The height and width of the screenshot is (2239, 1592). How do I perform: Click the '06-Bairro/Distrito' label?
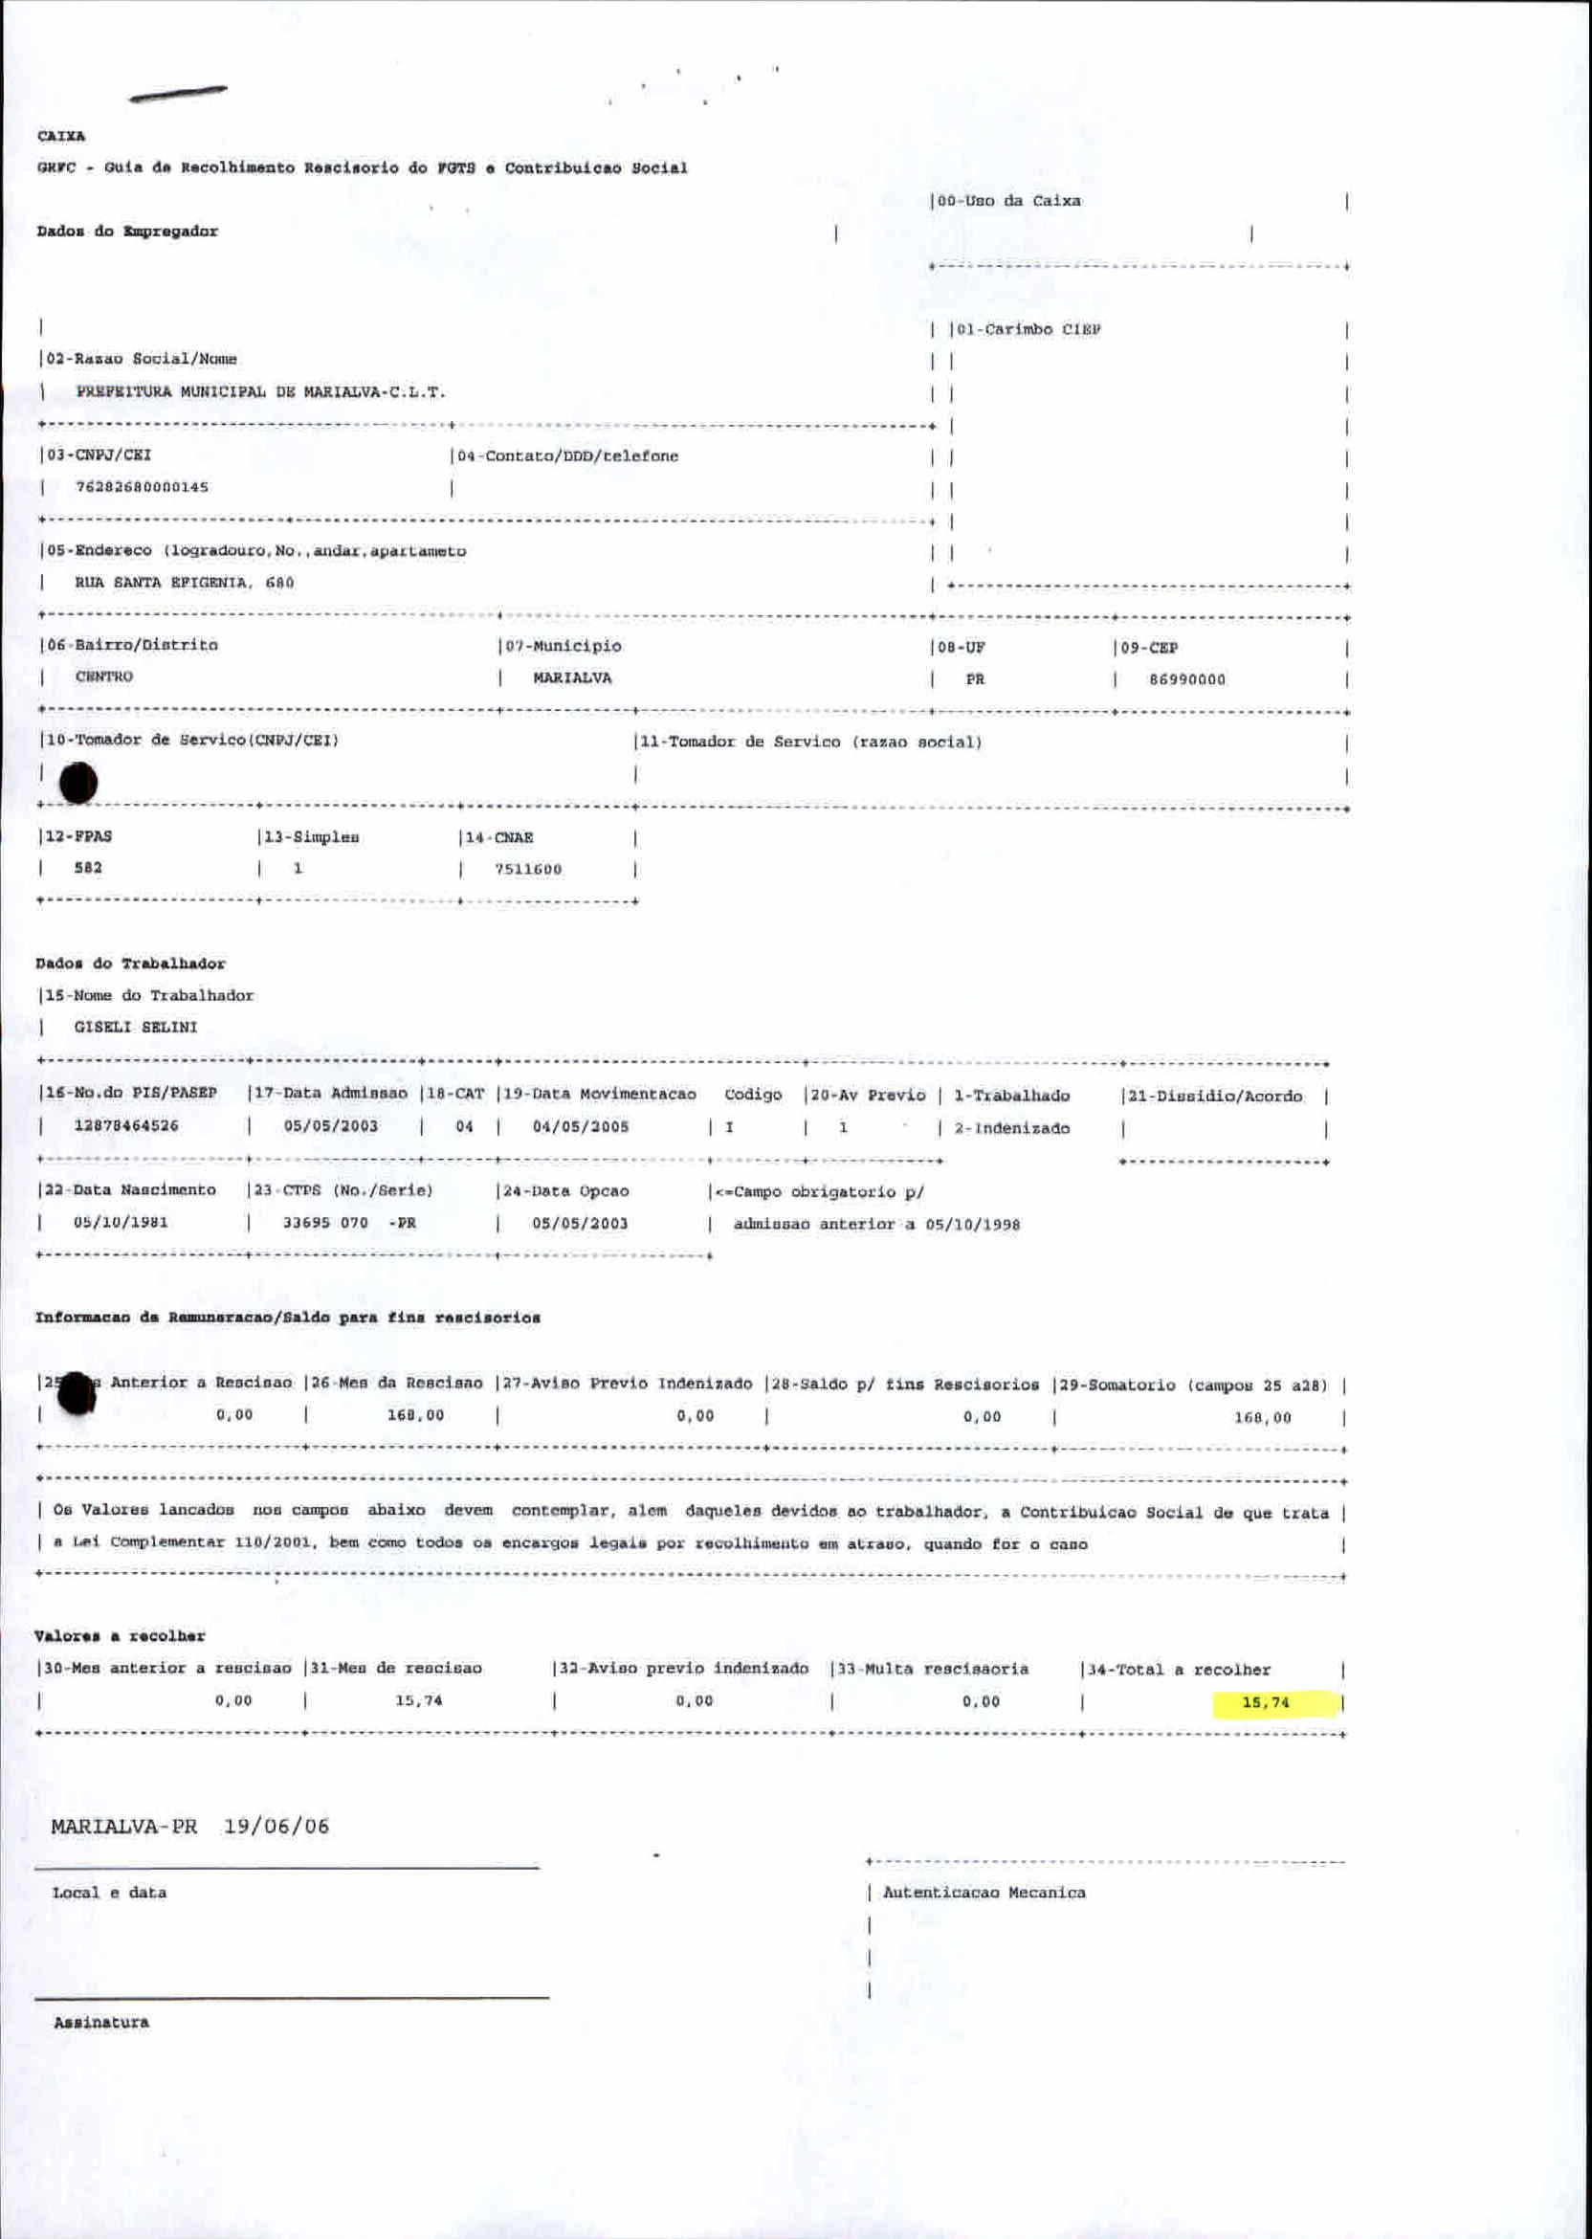point(132,645)
